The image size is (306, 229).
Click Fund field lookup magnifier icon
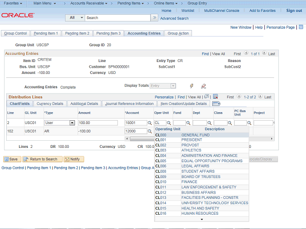pyautogui.click(x=189, y=123)
